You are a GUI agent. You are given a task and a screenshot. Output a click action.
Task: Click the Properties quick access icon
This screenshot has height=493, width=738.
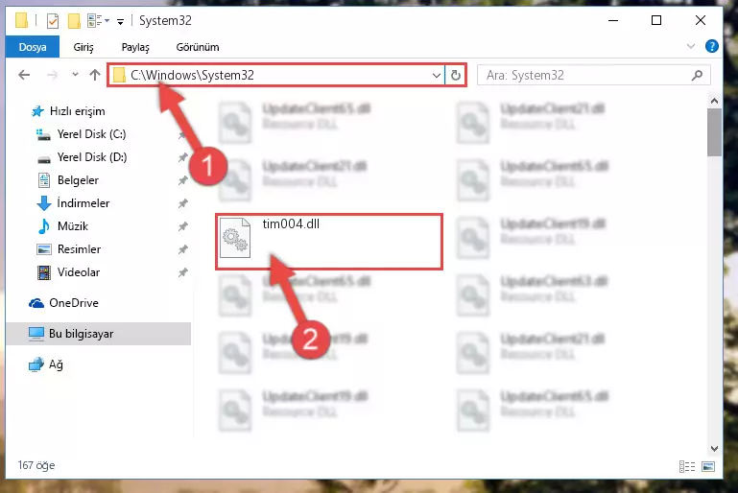tap(53, 21)
